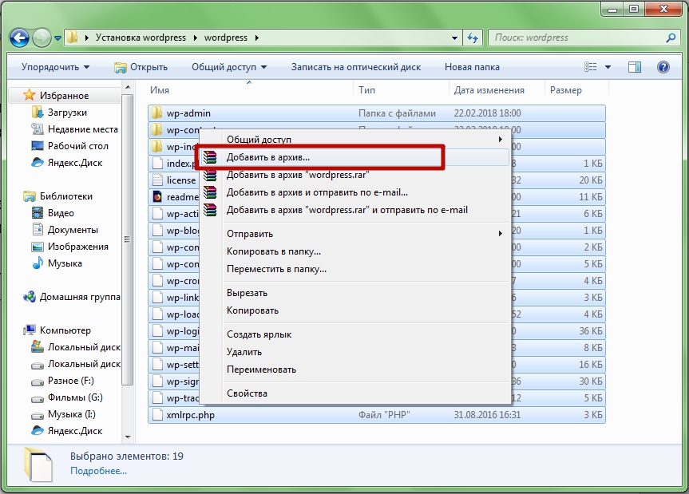The image size is (689, 494).
Task: Choose add to wordpress.rar and send by e-mail
Action: click(x=354, y=210)
